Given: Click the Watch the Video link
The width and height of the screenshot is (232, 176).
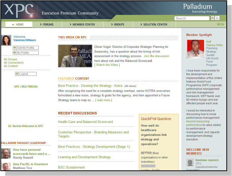Looking at the screenshot, I should [107, 65].
